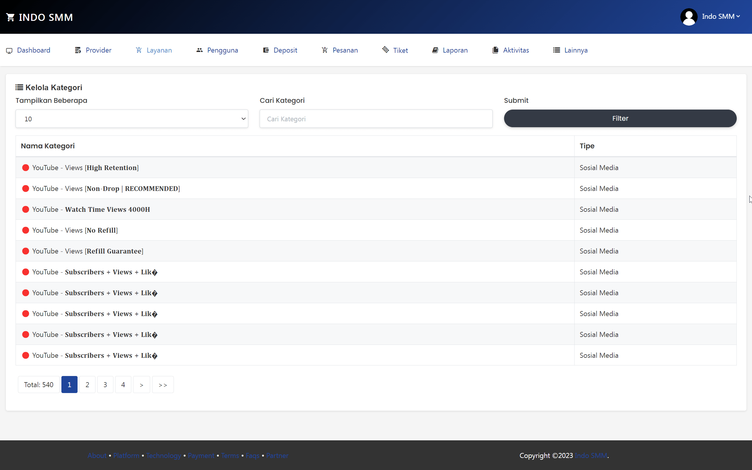Image resolution: width=752 pixels, height=470 pixels.
Task: Open the Tampilkan Beberapa results-per-page dropdown
Action: (x=132, y=118)
